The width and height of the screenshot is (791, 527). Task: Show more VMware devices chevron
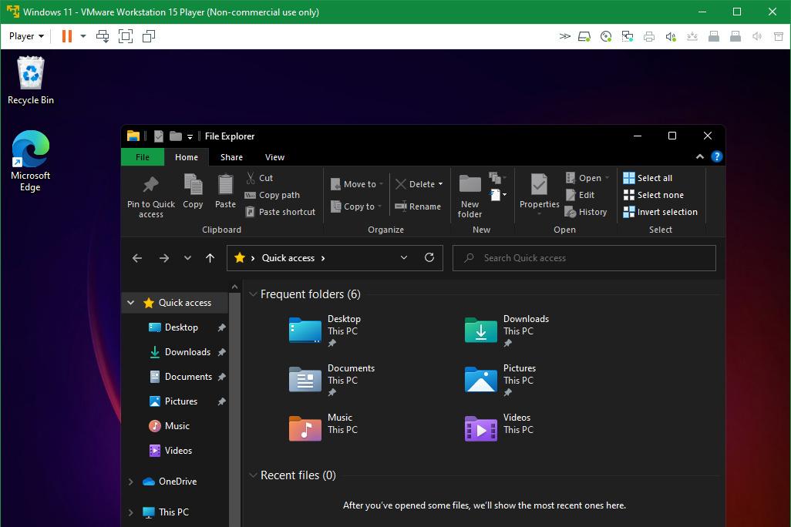(x=564, y=36)
